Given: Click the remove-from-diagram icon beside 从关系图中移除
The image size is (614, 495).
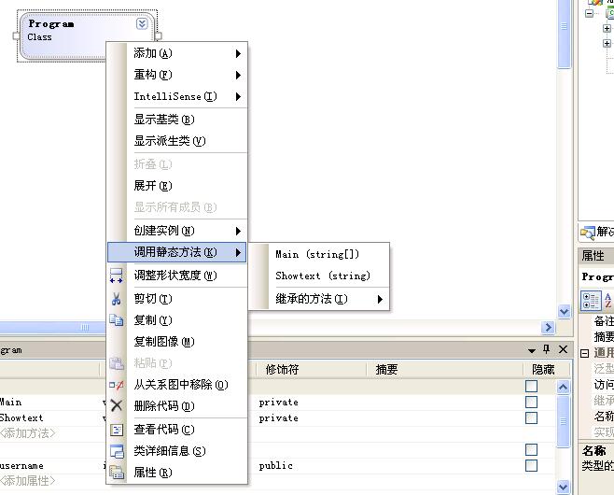Looking at the screenshot, I should coord(117,385).
